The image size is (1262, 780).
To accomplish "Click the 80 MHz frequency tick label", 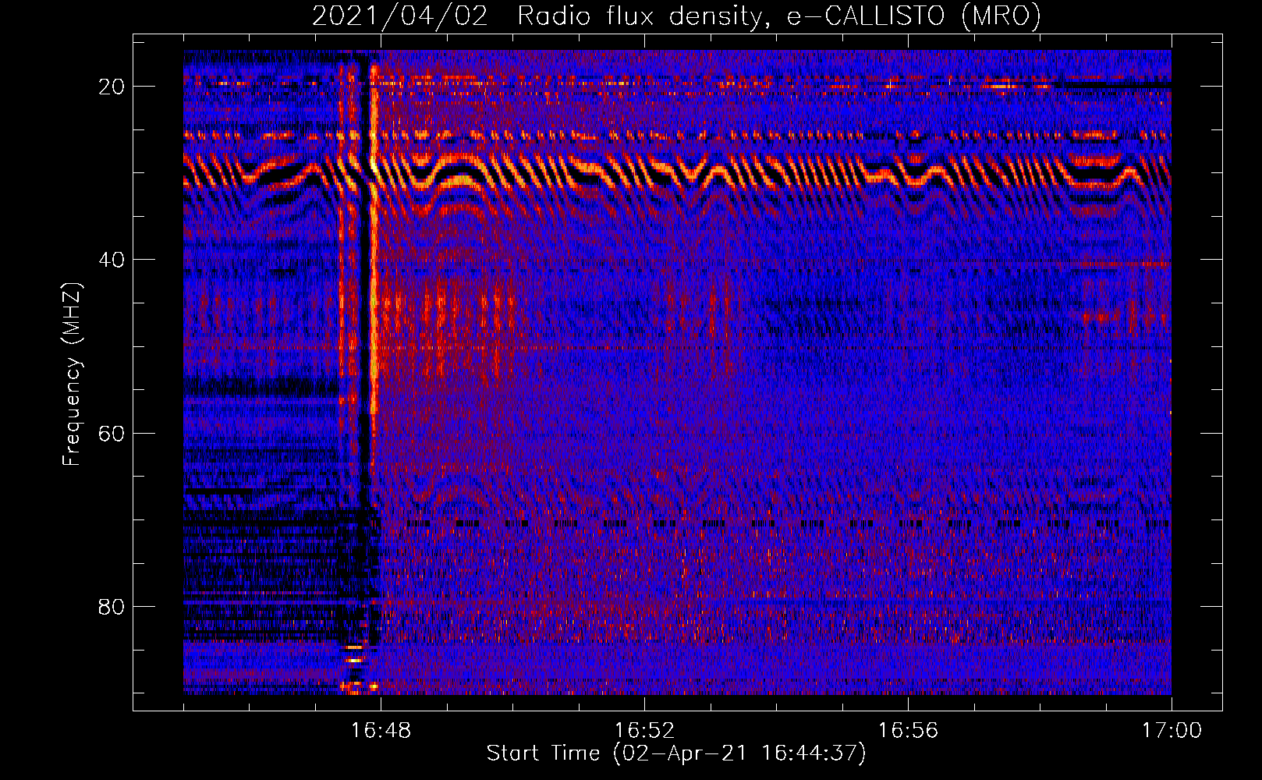I will (112, 607).
